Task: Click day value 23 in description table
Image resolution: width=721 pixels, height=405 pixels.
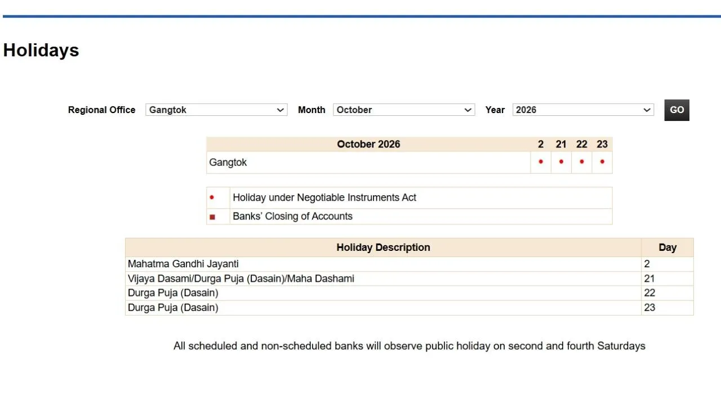Action: click(x=649, y=308)
